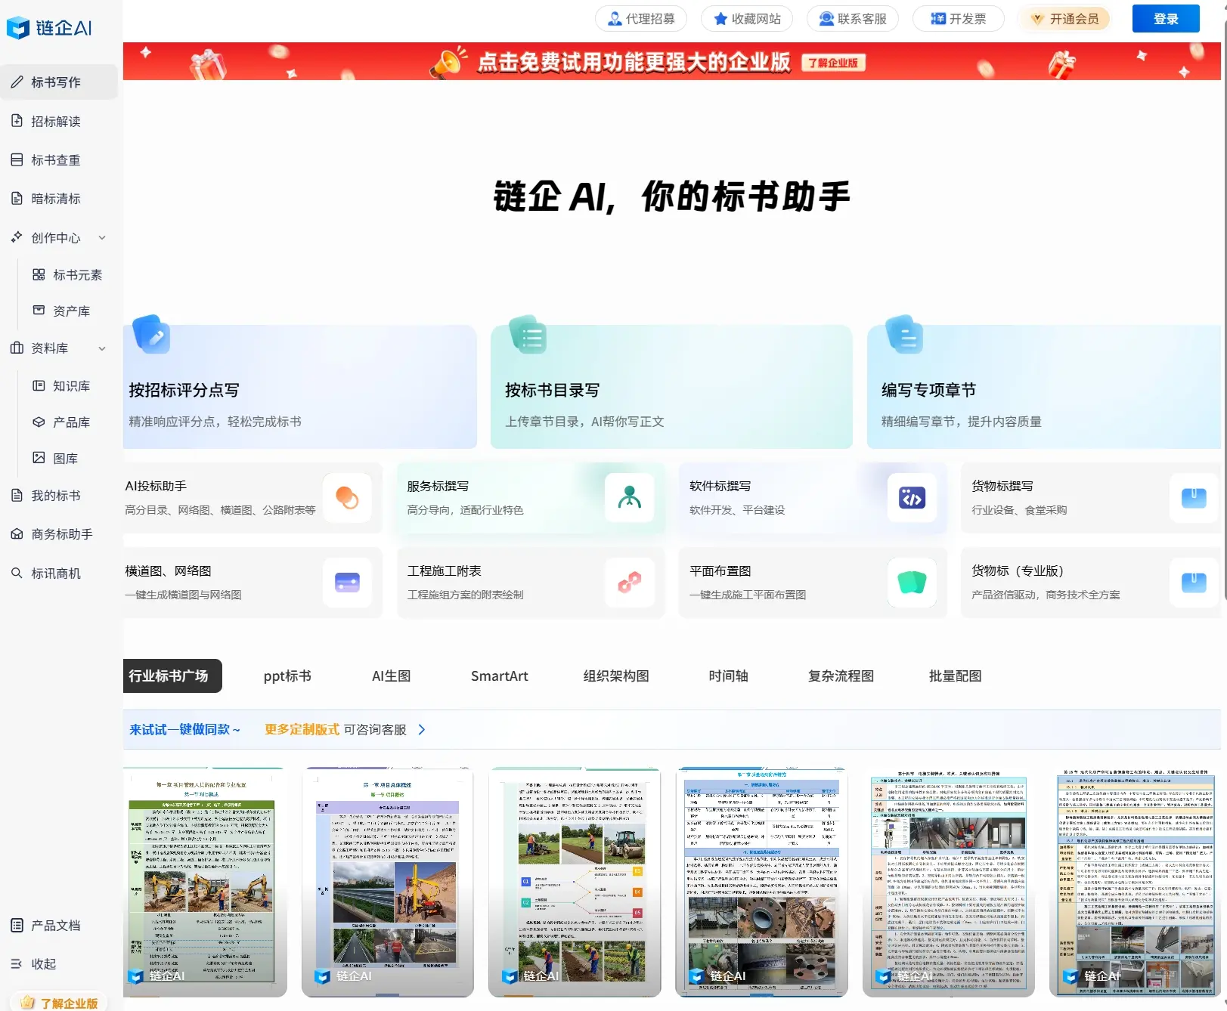
Task: Open 软件标撰写 code icon
Action: point(912,498)
